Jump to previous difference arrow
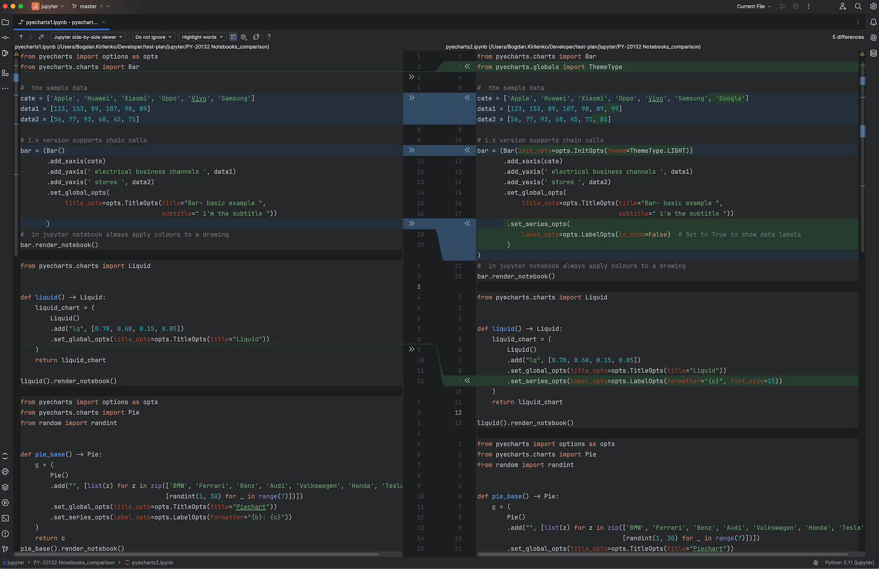 tap(21, 37)
